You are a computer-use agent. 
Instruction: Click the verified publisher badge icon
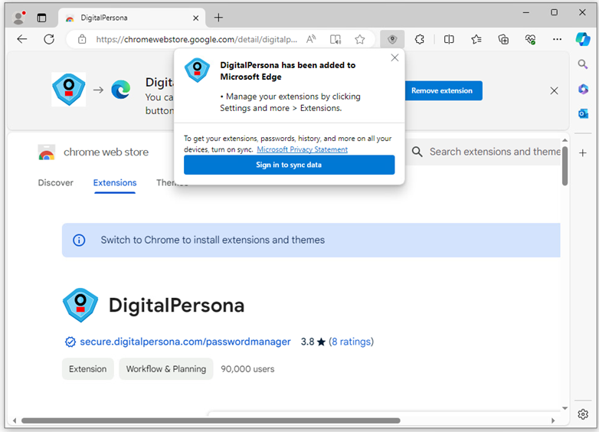point(70,342)
